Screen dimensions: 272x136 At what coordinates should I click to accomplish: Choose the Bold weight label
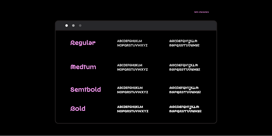click(x=78, y=109)
